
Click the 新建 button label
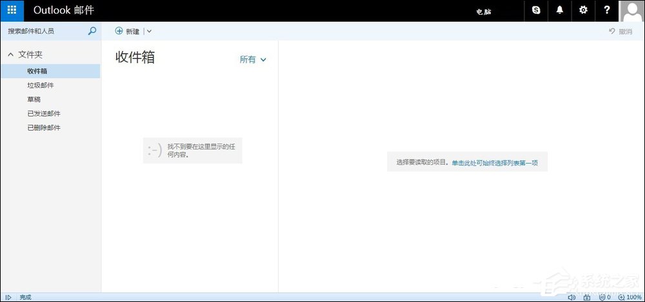(x=132, y=32)
